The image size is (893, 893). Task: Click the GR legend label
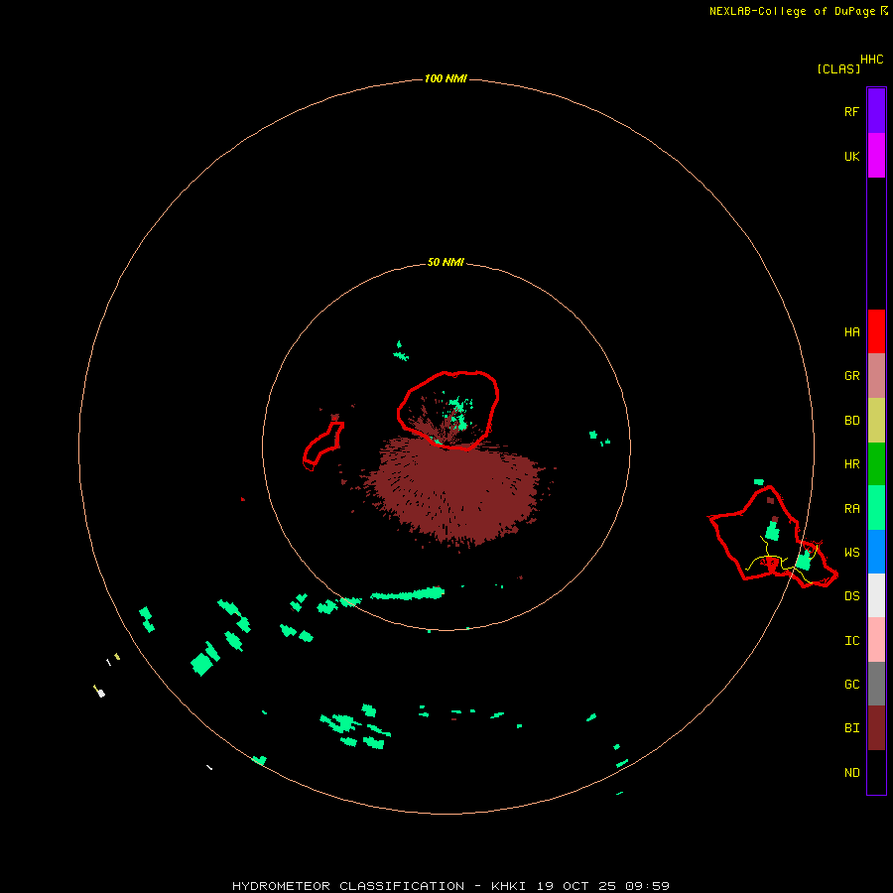click(x=851, y=376)
